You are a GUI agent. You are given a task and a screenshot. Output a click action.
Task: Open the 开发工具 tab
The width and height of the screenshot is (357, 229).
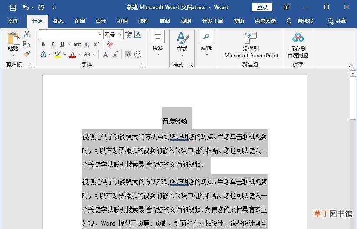click(213, 21)
